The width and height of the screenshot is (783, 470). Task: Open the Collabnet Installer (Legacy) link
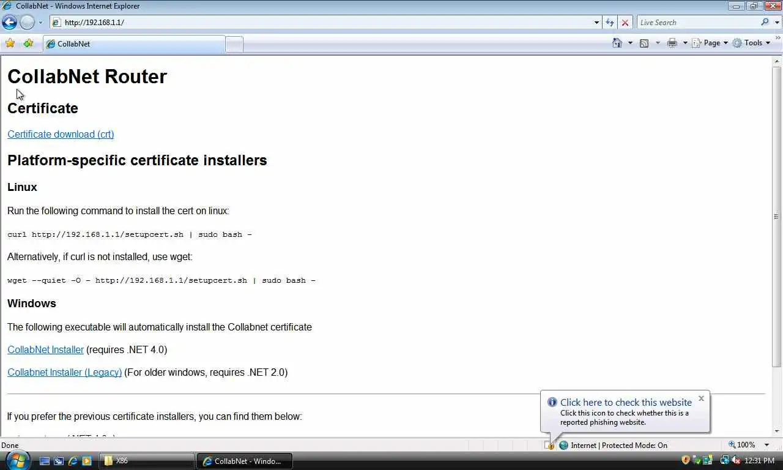coord(64,372)
